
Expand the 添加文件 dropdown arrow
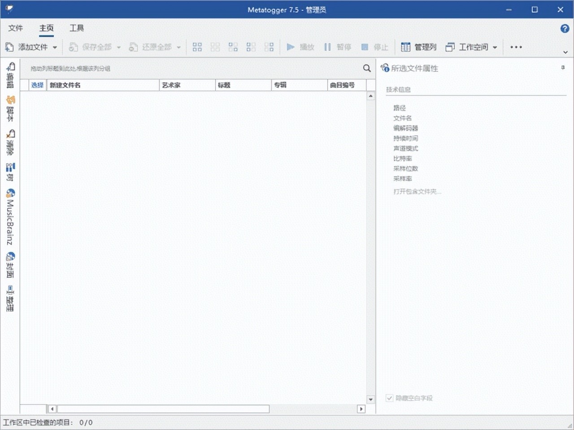[x=55, y=47]
